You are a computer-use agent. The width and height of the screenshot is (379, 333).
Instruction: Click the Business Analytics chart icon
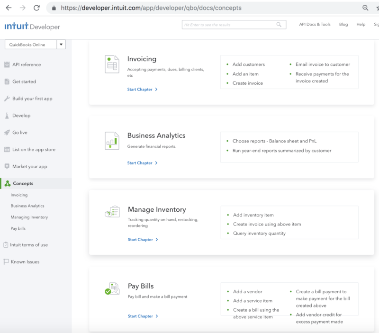coord(112,141)
